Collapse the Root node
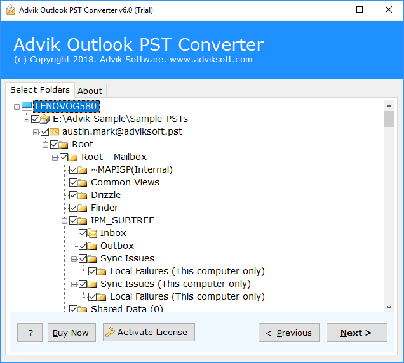This screenshot has width=404, height=363. pyautogui.click(x=45, y=145)
